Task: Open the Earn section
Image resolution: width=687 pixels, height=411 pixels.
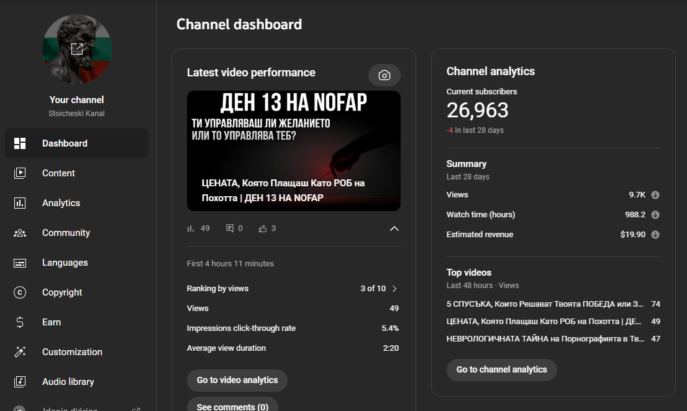Action: tap(76, 322)
